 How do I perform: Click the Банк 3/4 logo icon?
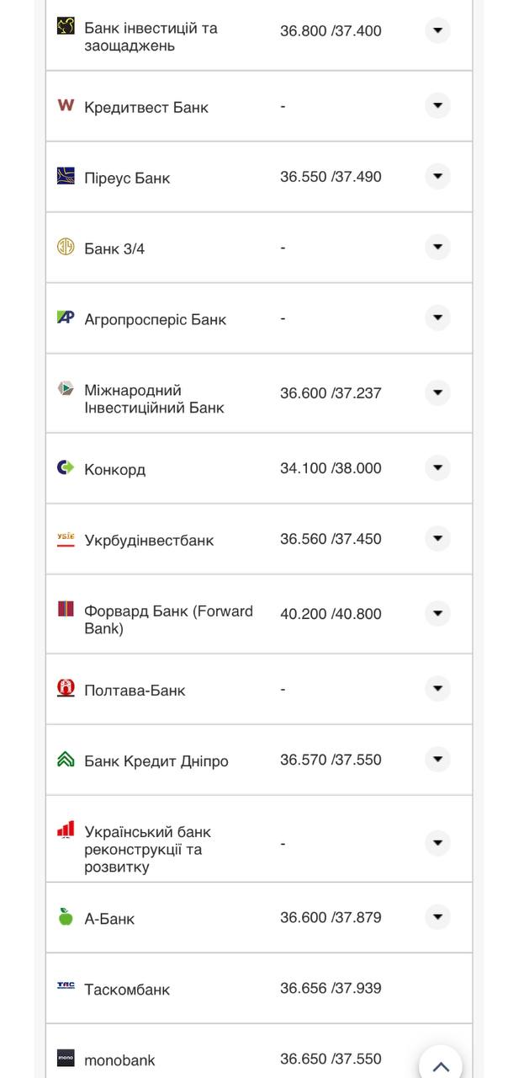point(66,247)
